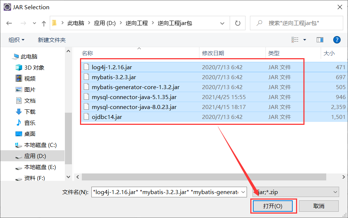Sort files by 修改日期 column
This screenshot has width=348, height=218.
tap(213, 53)
